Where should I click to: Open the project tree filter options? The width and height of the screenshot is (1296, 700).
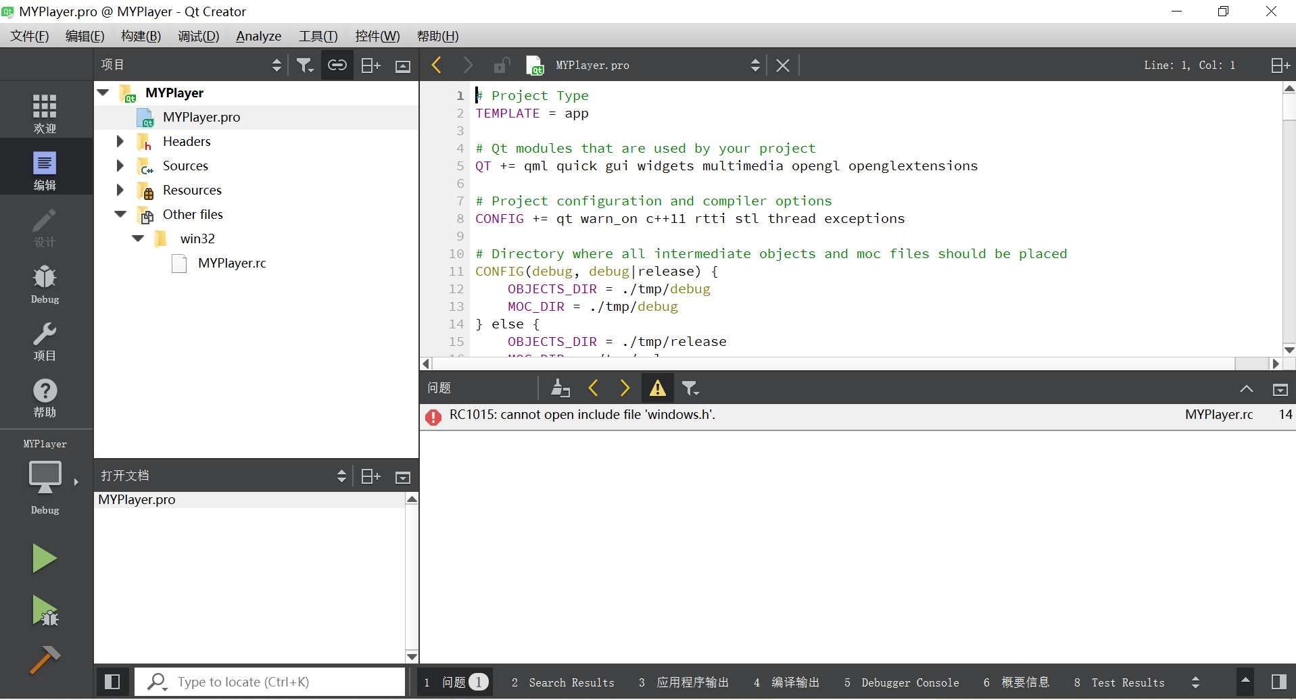pos(305,65)
